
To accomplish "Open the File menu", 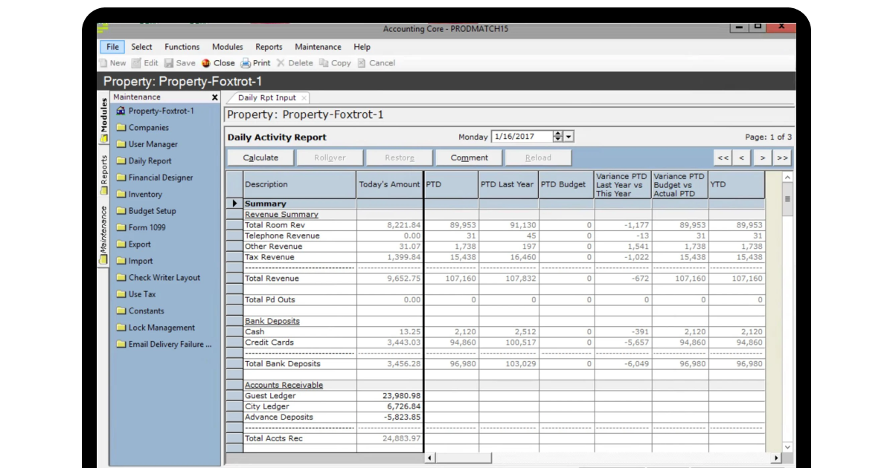I will coord(112,46).
